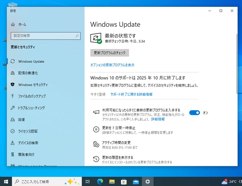This screenshot has height=186, width=242.
Task: Click the history icon for 更新の履歴を表示する
Action: pos(96,159)
